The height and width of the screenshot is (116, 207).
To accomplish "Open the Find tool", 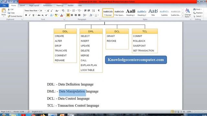I will (x=197, y=9).
